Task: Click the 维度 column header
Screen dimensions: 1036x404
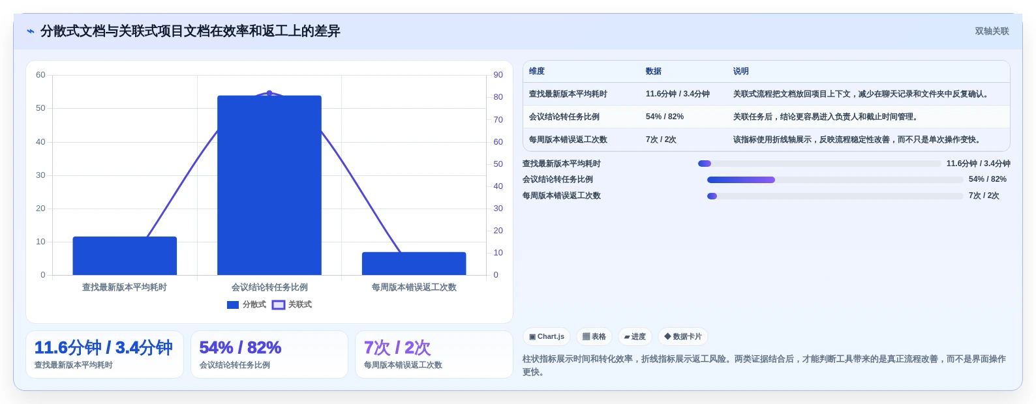Action: (x=537, y=71)
